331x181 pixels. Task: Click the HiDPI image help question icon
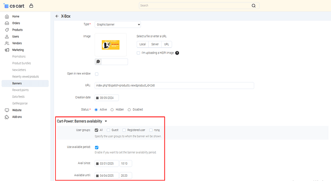[177, 53]
